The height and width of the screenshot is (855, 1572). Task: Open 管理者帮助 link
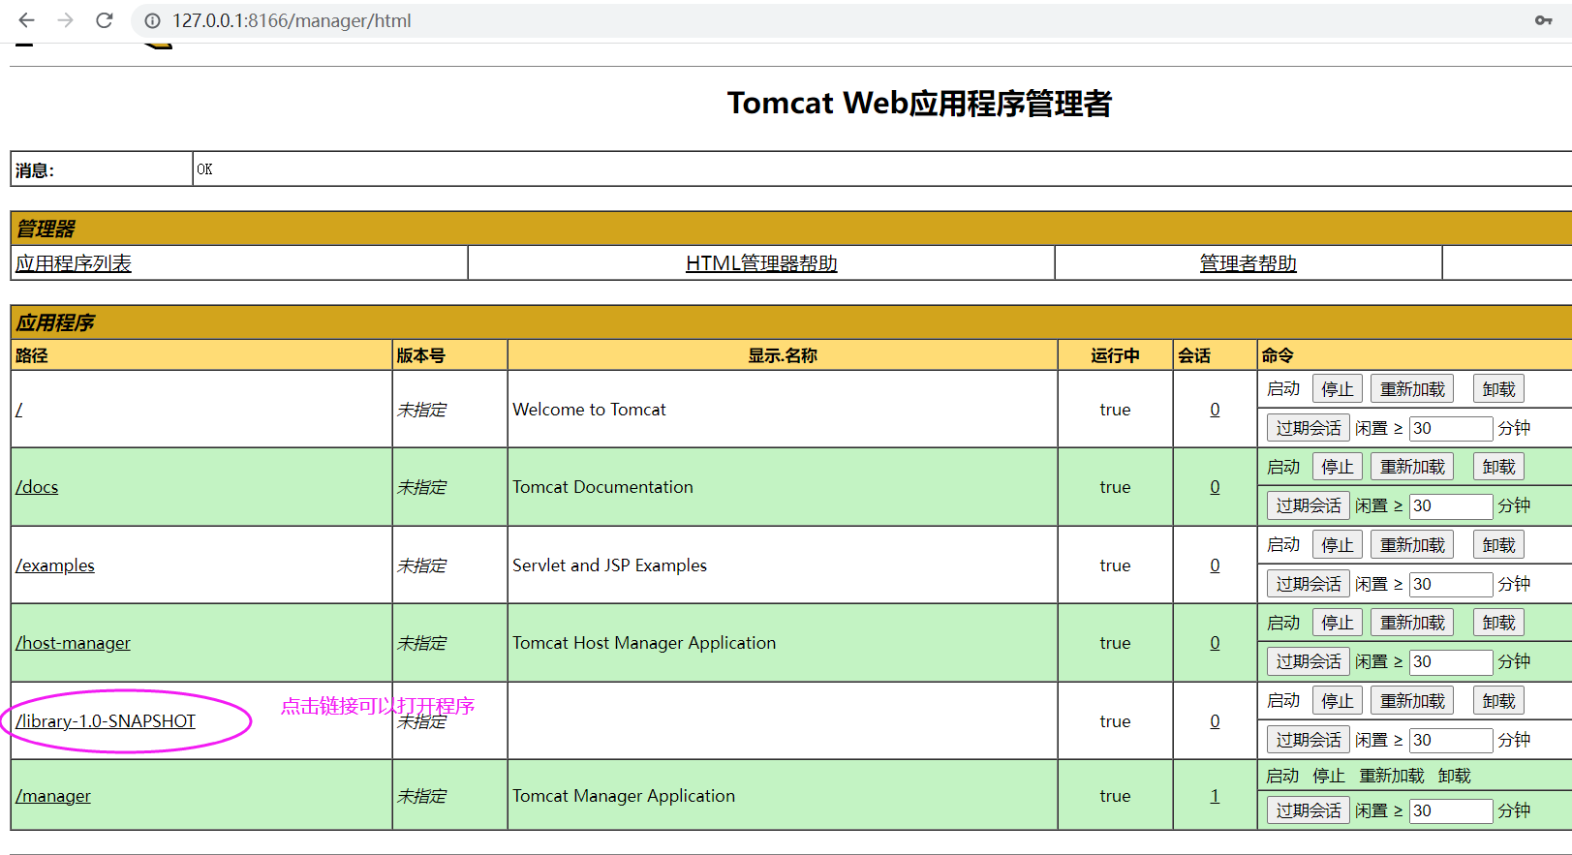tap(1248, 263)
